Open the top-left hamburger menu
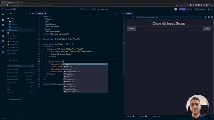Screen dimensions: 214x120 point(3,9)
